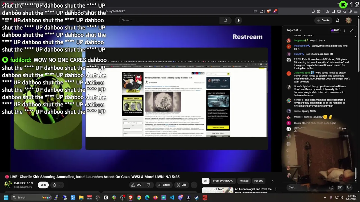The width and height of the screenshot is (360, 202).
Task: Focus the Chat message input
Action: [307, 187]
